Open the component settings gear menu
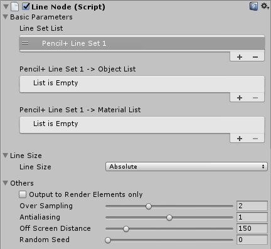The height and width of the screenshot is (249, 271). 265,6
